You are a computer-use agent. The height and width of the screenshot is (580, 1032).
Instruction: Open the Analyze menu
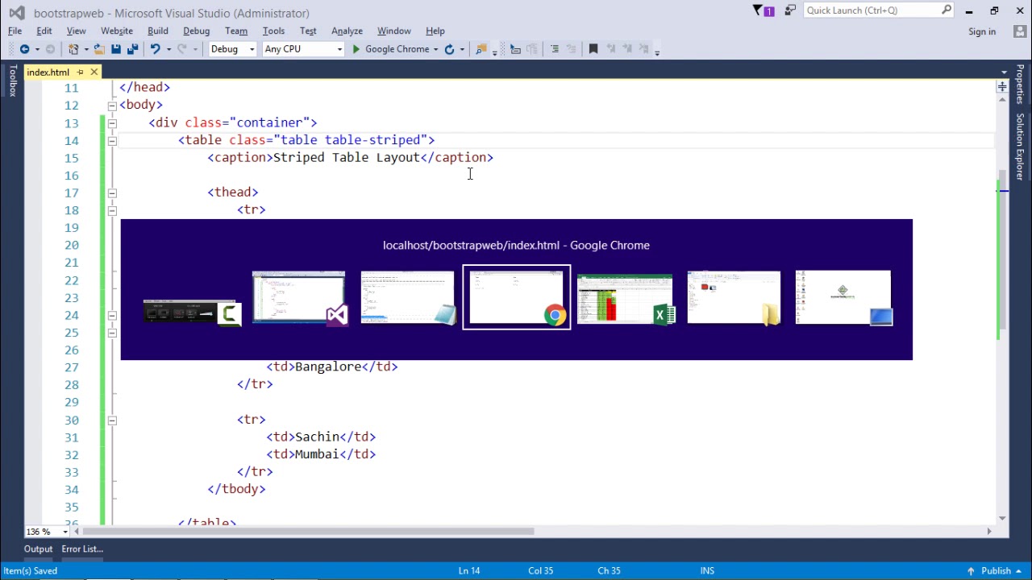[x=347, y=31]
